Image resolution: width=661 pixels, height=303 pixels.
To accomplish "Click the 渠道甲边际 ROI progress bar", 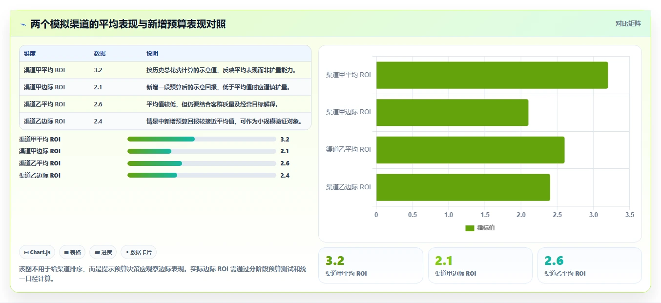I will point(202,151).
